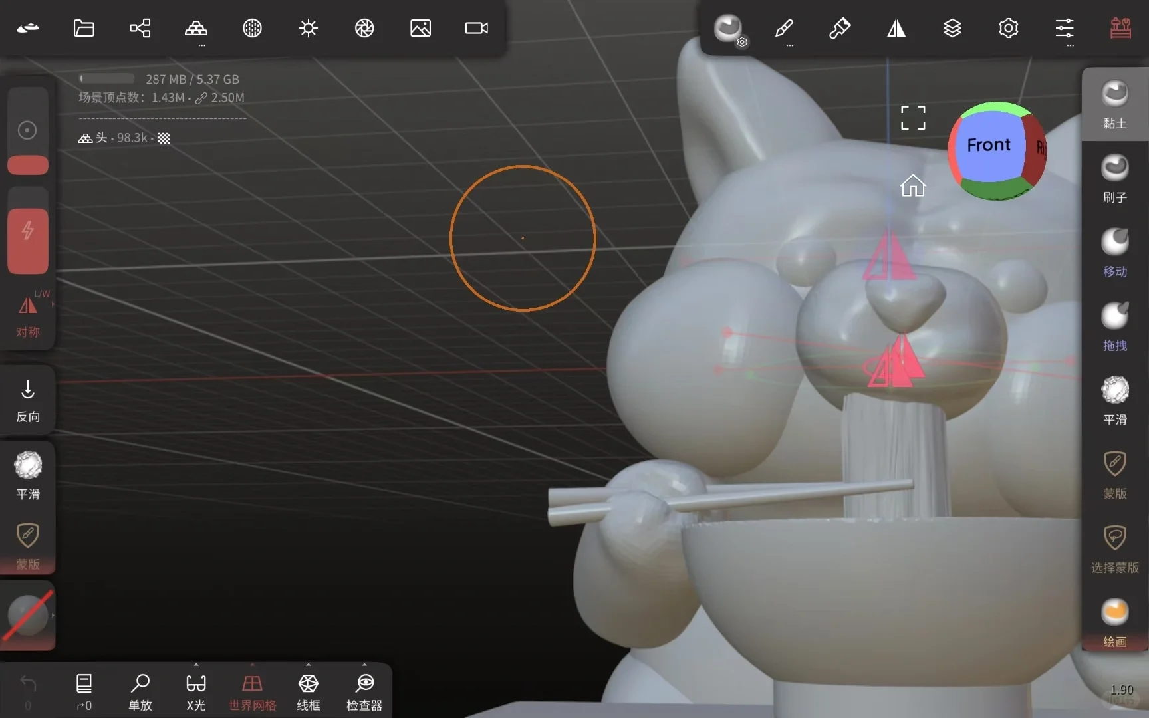Toggle 线框 wireframe display
The height and width of the screenshot is (718, 1149).
coord(308,691)
